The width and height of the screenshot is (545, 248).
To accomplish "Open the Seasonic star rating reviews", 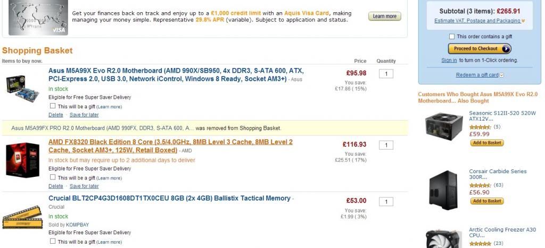I will (480, 127).
